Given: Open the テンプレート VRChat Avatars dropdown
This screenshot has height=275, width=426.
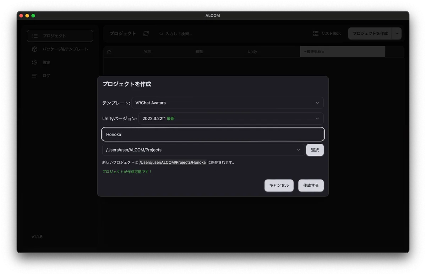Looking at the screenshot, I should point(228,103).
